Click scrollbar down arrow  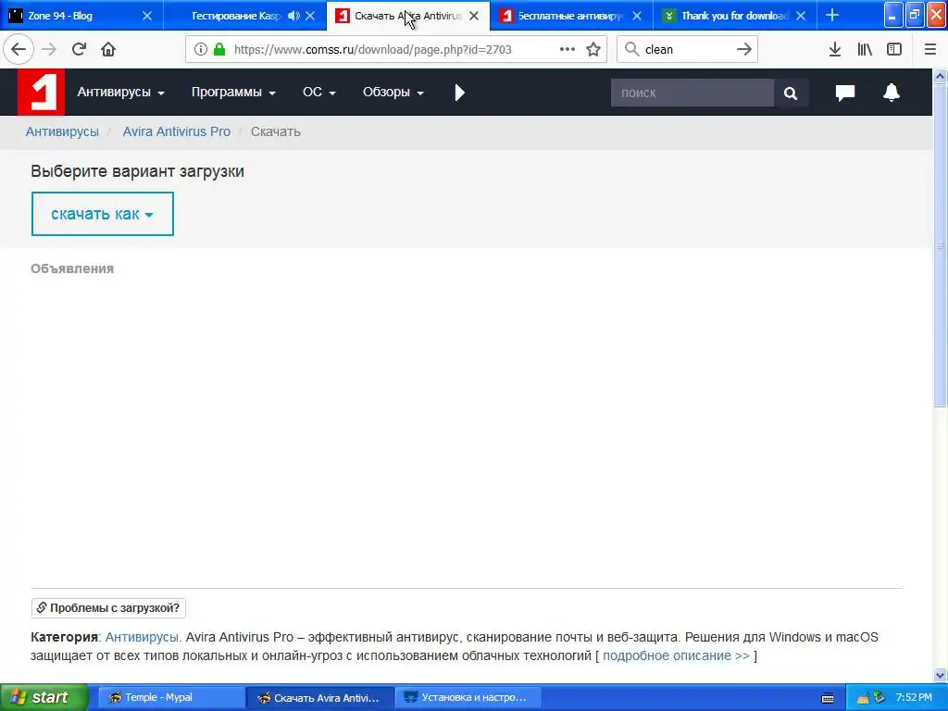[x=941, y=675]
